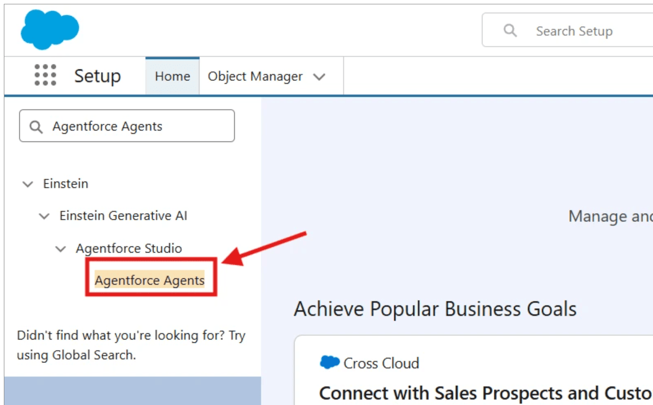Click the Cross Cloud label
This screenshot has height=405, width=653.
(381, 363)
